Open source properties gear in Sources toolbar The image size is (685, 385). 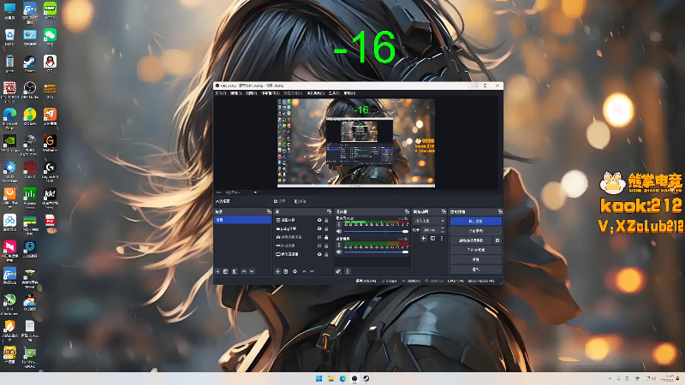tap(295, 271)
